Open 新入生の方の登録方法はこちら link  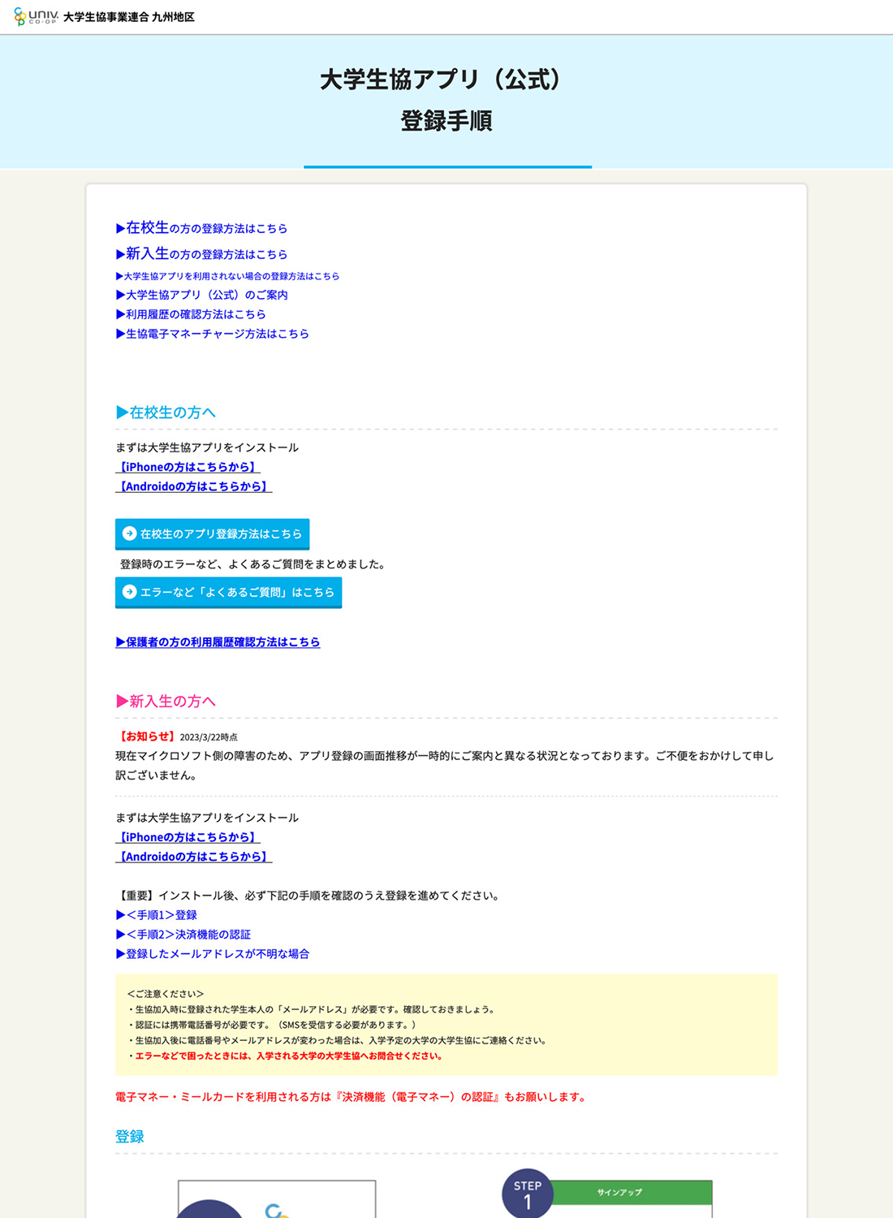[x=201, y=254]
